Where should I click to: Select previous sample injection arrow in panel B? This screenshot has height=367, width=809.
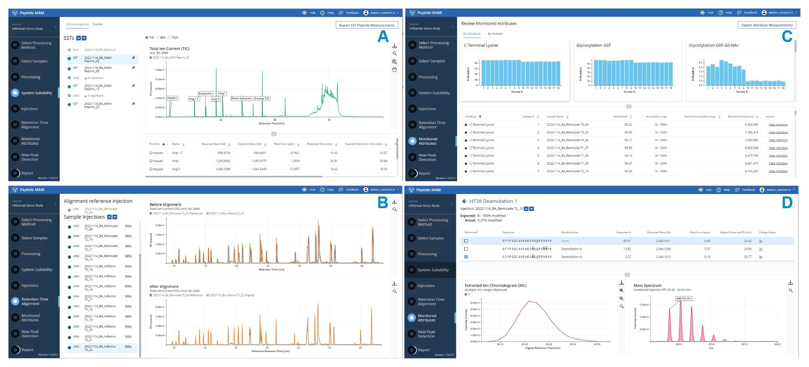click(x=109, y=217)
